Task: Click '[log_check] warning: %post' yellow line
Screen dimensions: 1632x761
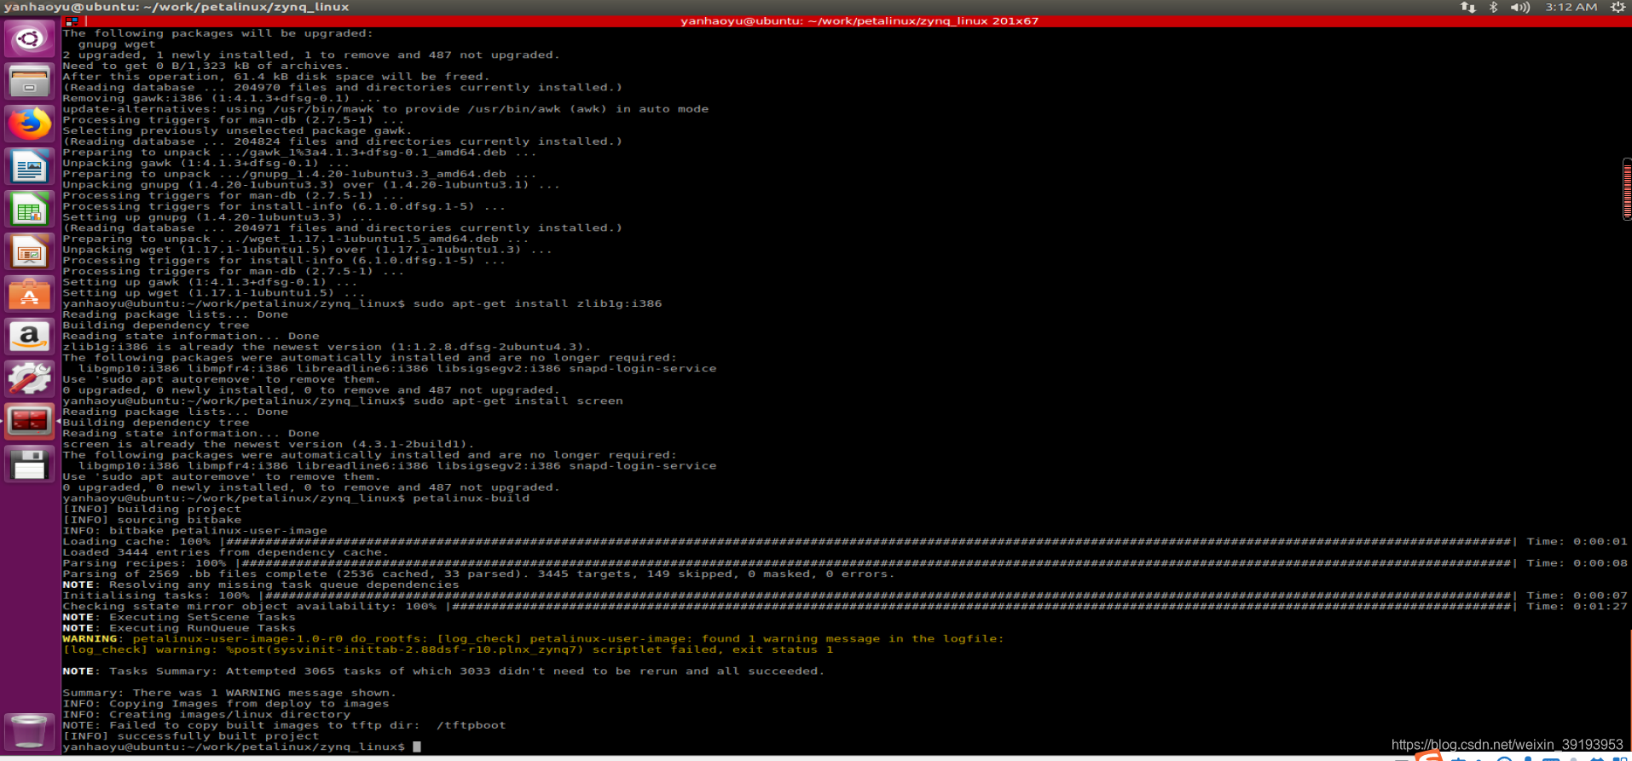Action: click(448, 649)
